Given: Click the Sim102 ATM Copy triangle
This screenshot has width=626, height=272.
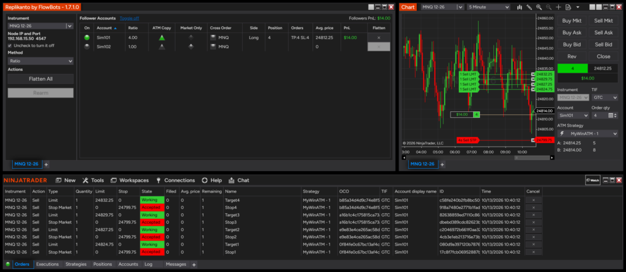Looking at the screenshot, I should pyautogui.click(x=161, y=46).
